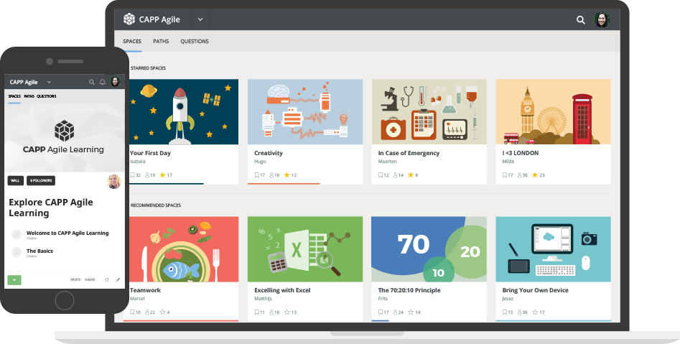Bookmark The Basics chapter on phone

click(x=17, y=252)
